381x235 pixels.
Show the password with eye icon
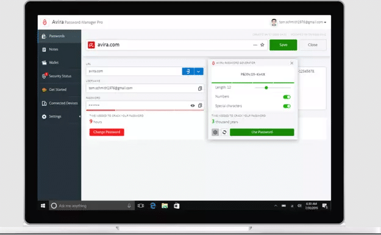point(193,105)
